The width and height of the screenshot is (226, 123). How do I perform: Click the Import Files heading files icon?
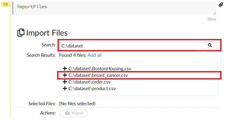coord(21,33)
